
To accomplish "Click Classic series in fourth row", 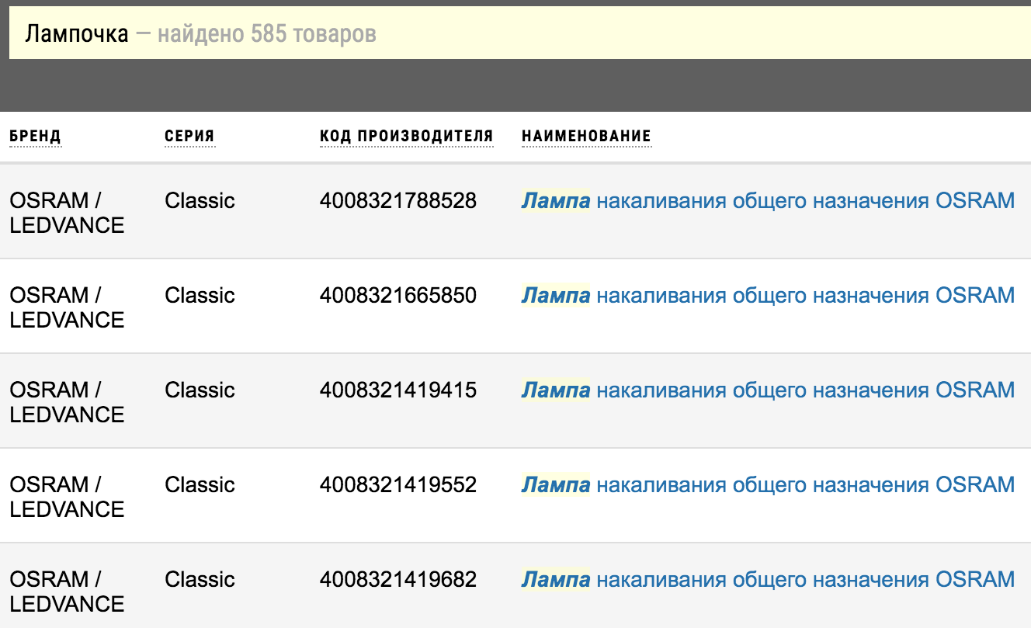I will pos(200,485).
